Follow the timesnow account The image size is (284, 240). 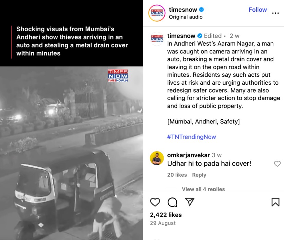point(258,10)
